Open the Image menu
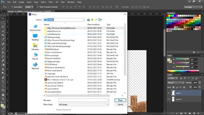The width and height of the screenshot is (204, 115). (x=21, y=2)
